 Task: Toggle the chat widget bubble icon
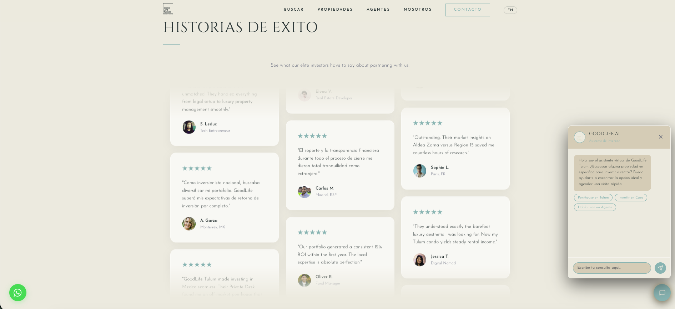tap(662, 293)
